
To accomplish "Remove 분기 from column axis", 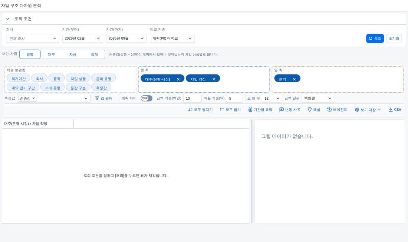I will click(294, 79).
